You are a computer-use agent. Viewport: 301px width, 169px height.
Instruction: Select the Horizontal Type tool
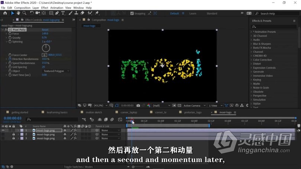coord(63,13)
